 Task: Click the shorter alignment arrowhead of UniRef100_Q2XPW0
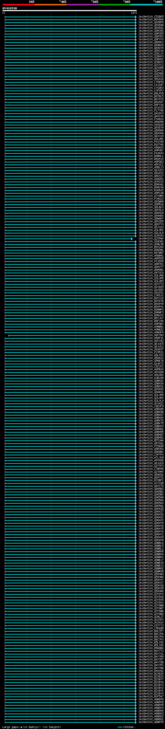(x=132, y=239)
